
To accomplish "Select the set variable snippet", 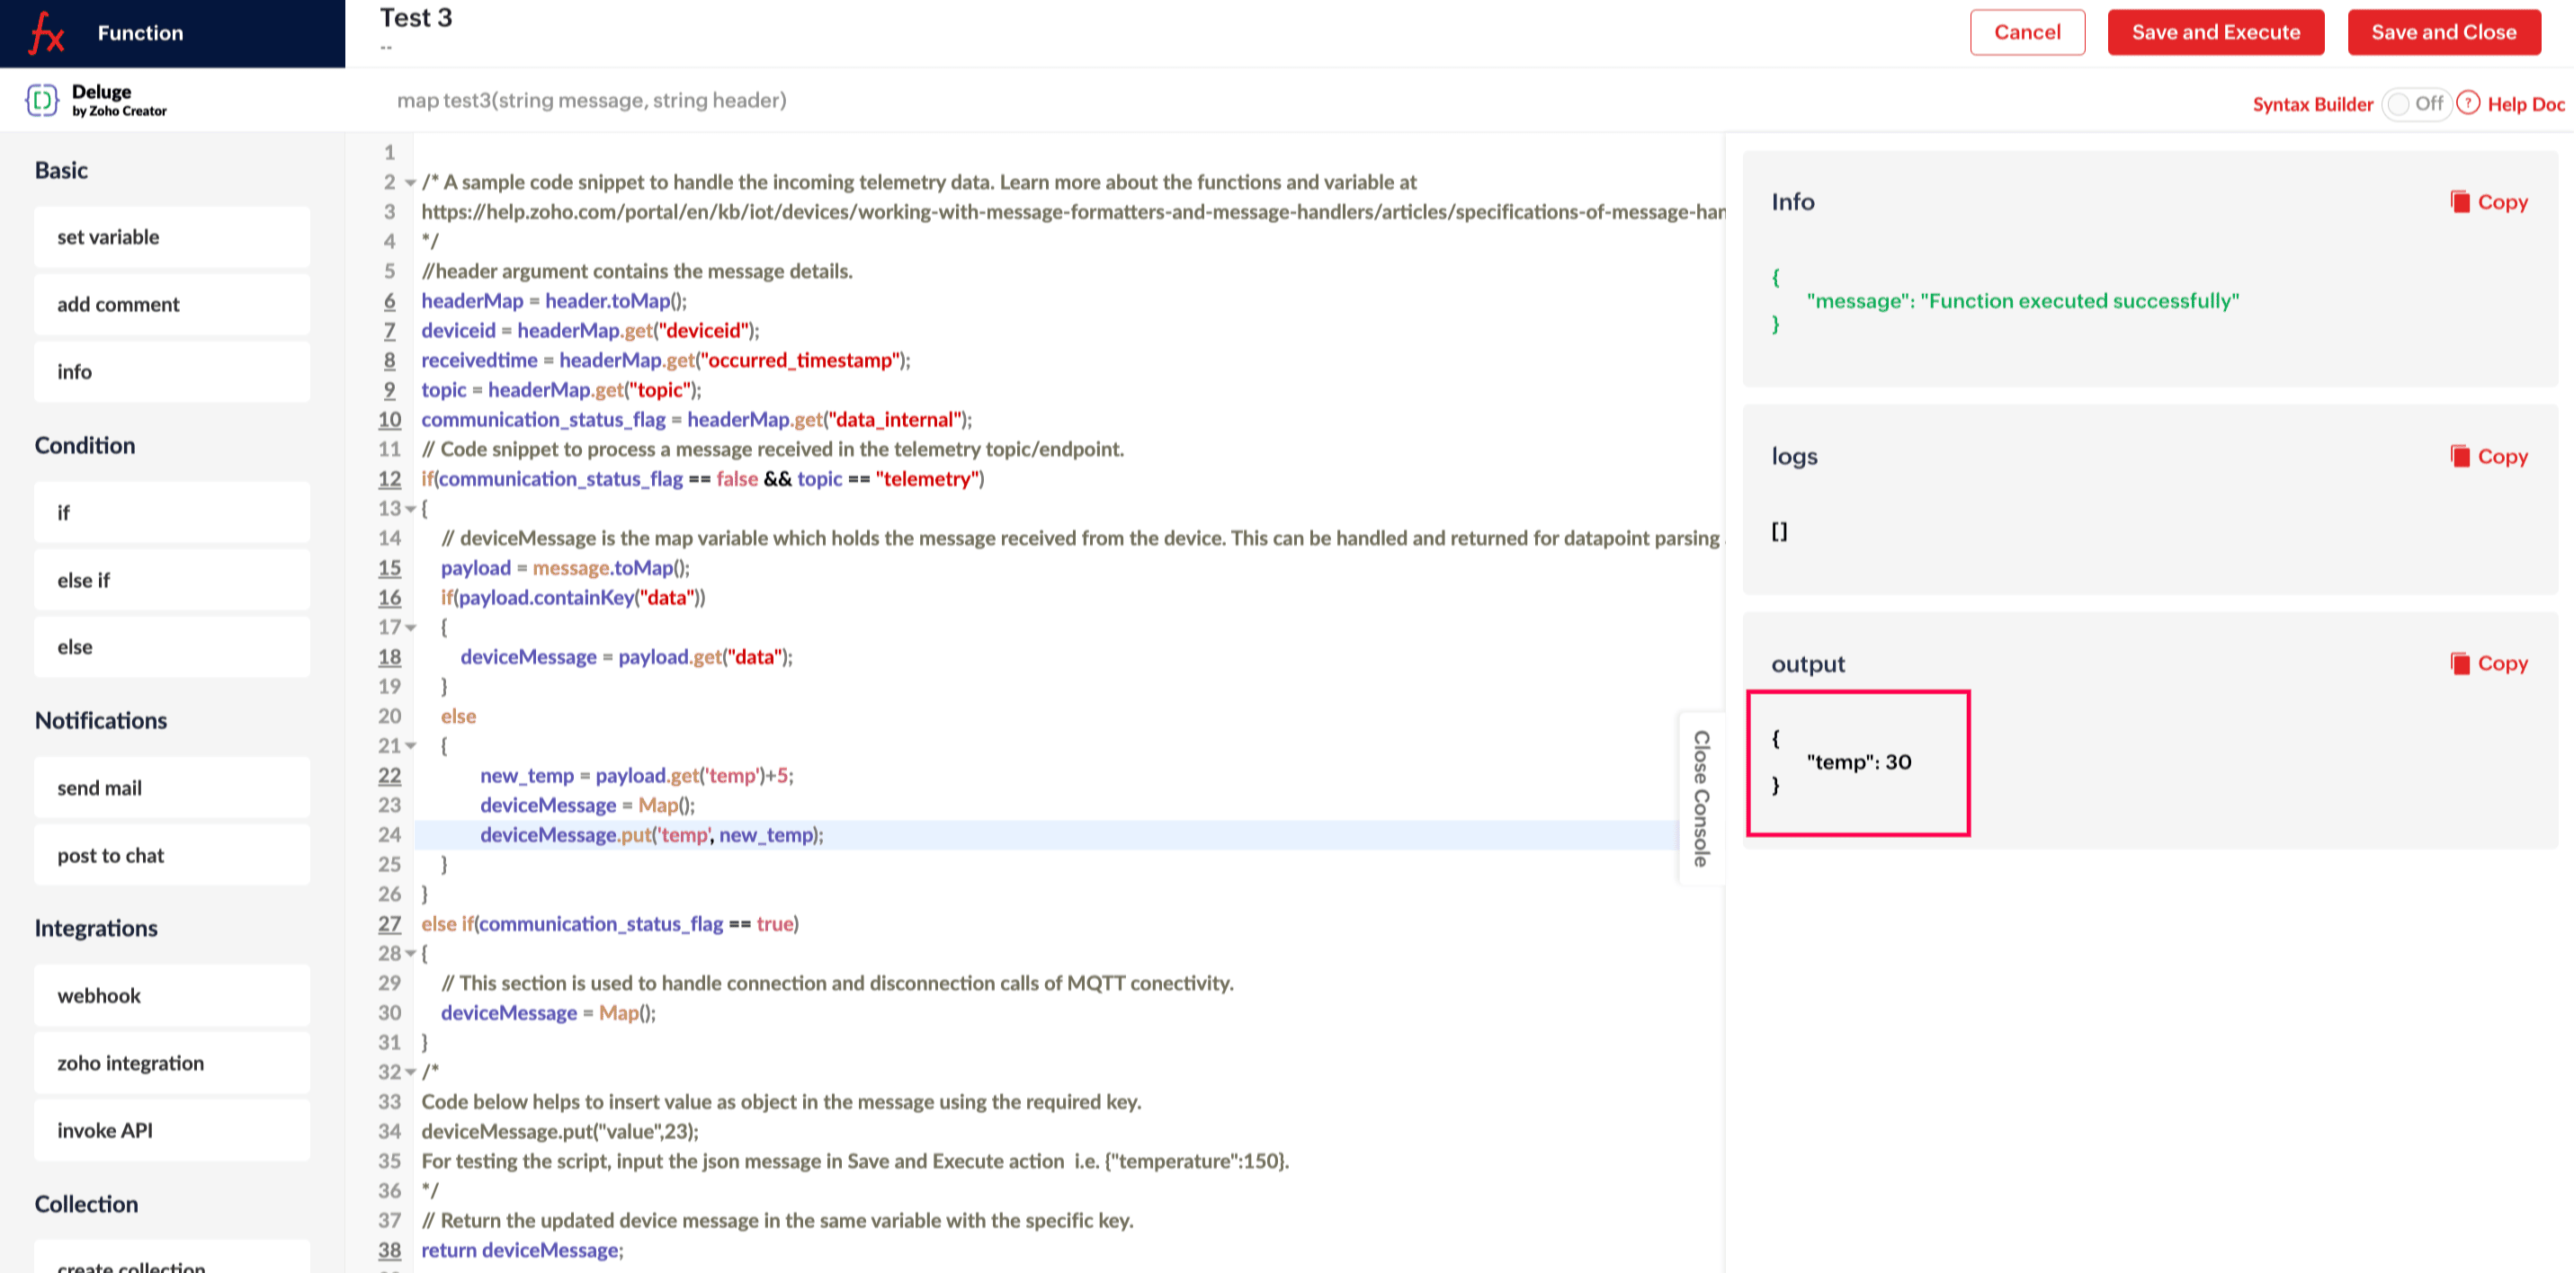I will click(x=172, y=236).
